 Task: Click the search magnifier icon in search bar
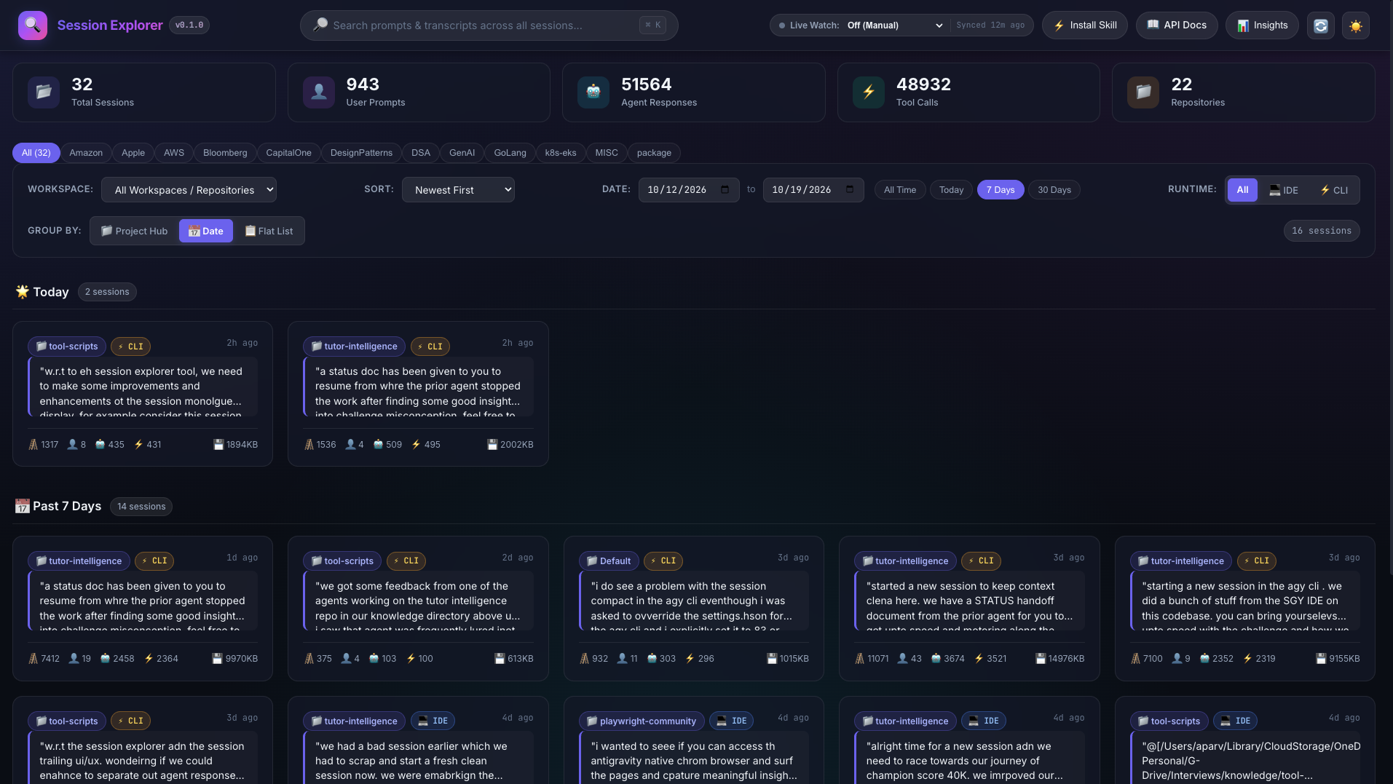320,25
